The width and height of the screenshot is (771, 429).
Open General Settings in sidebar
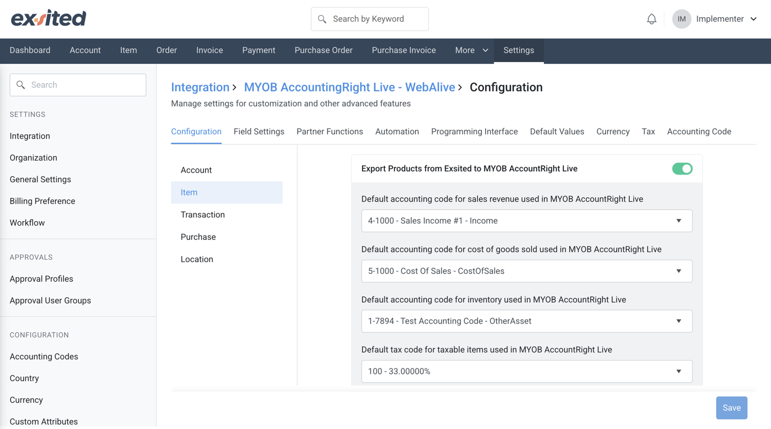[x=40, y=179]
